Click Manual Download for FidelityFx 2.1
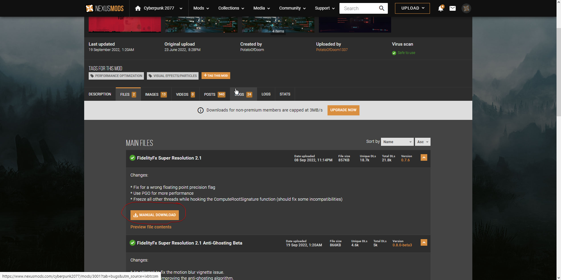 click(x=155, y=215)
